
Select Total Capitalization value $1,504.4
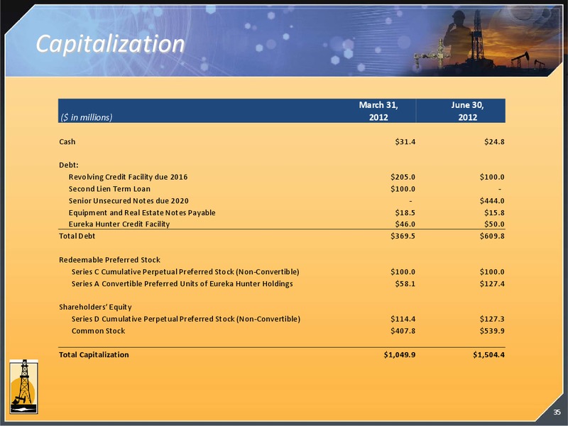click(x=488, y=354)
